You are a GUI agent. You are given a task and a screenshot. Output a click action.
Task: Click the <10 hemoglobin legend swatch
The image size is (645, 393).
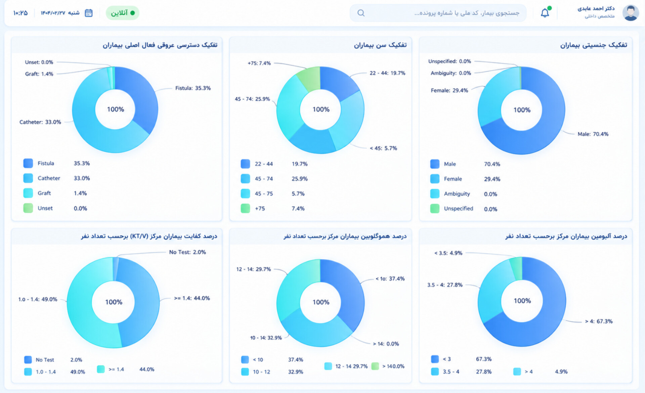(x=245, y=360)
